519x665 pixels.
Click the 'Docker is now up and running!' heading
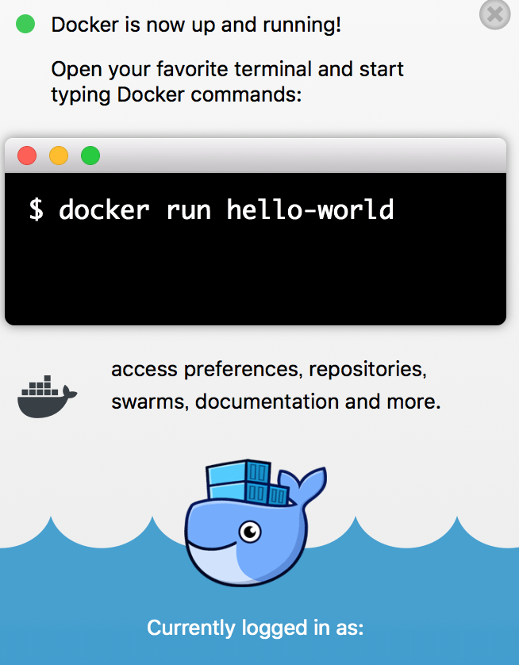click(x=196, y=25)
